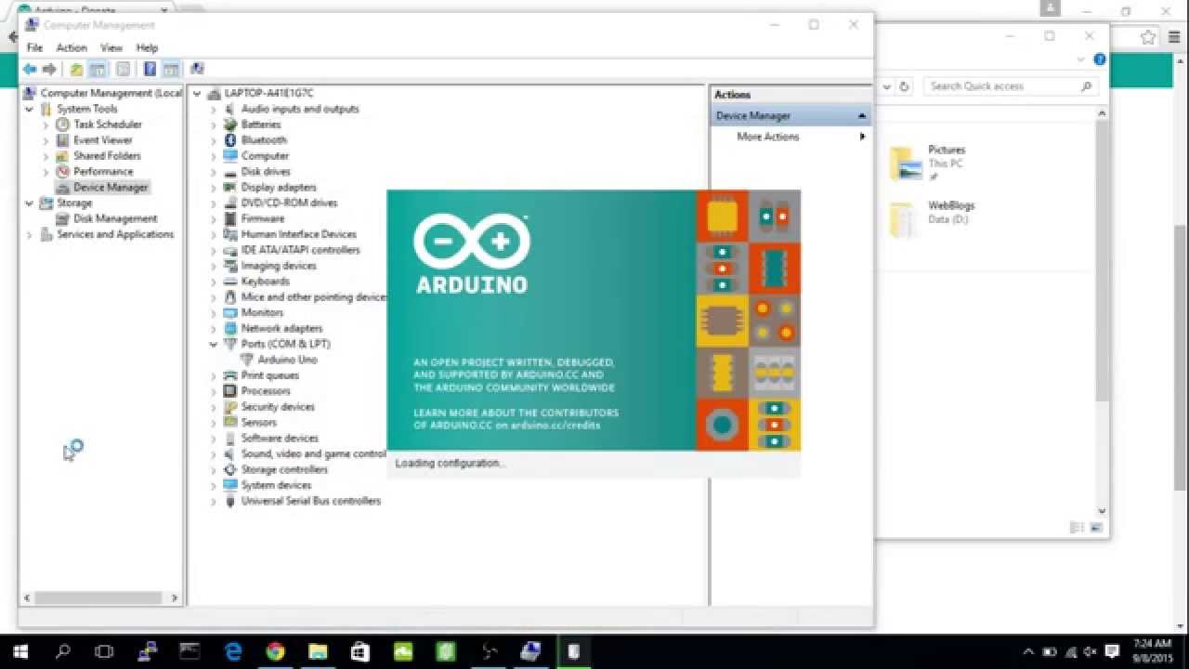The height and width of the screenshot is (669, 1189).
Task: Open the Action menu
Action: 72,47
